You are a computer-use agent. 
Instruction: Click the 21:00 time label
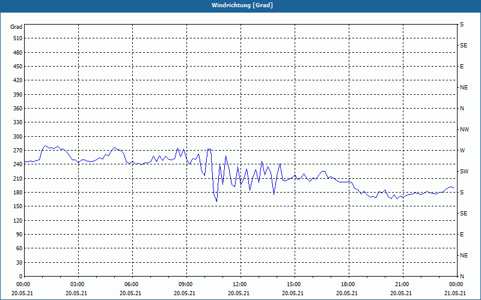click(x=402, y=284)
